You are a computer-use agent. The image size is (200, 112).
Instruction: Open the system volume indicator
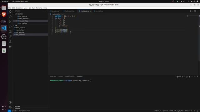(192, 1)
